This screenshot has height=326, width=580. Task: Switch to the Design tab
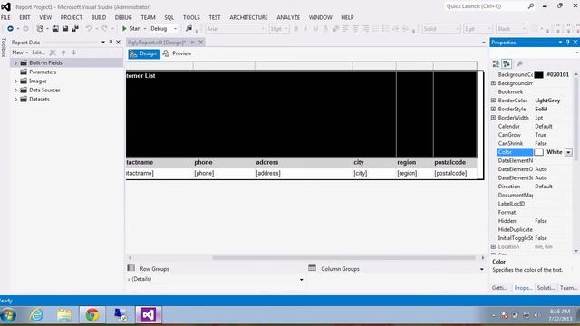pyautogui.click(x=144, y=53)
